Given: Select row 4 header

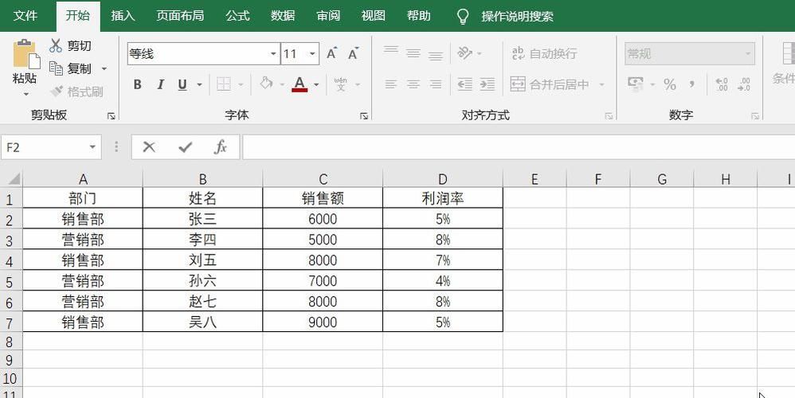Looking at the screenshot, I should [10, 260].
